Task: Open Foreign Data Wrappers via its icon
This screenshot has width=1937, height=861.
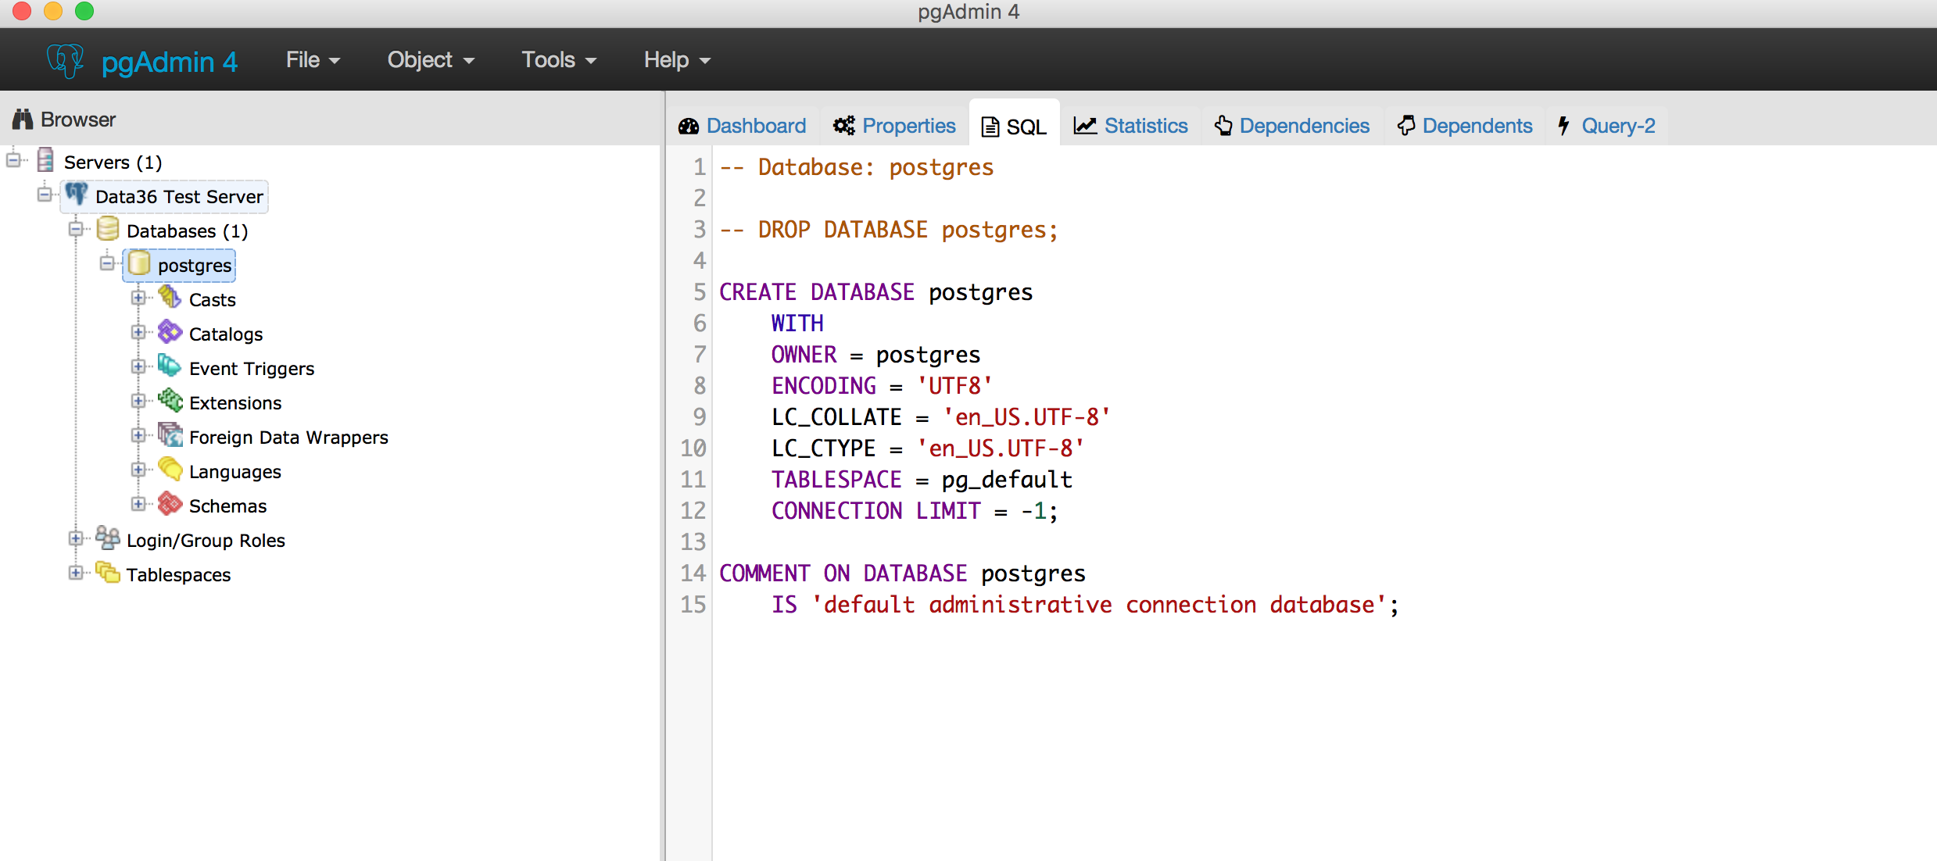Action: coord(170,436)
